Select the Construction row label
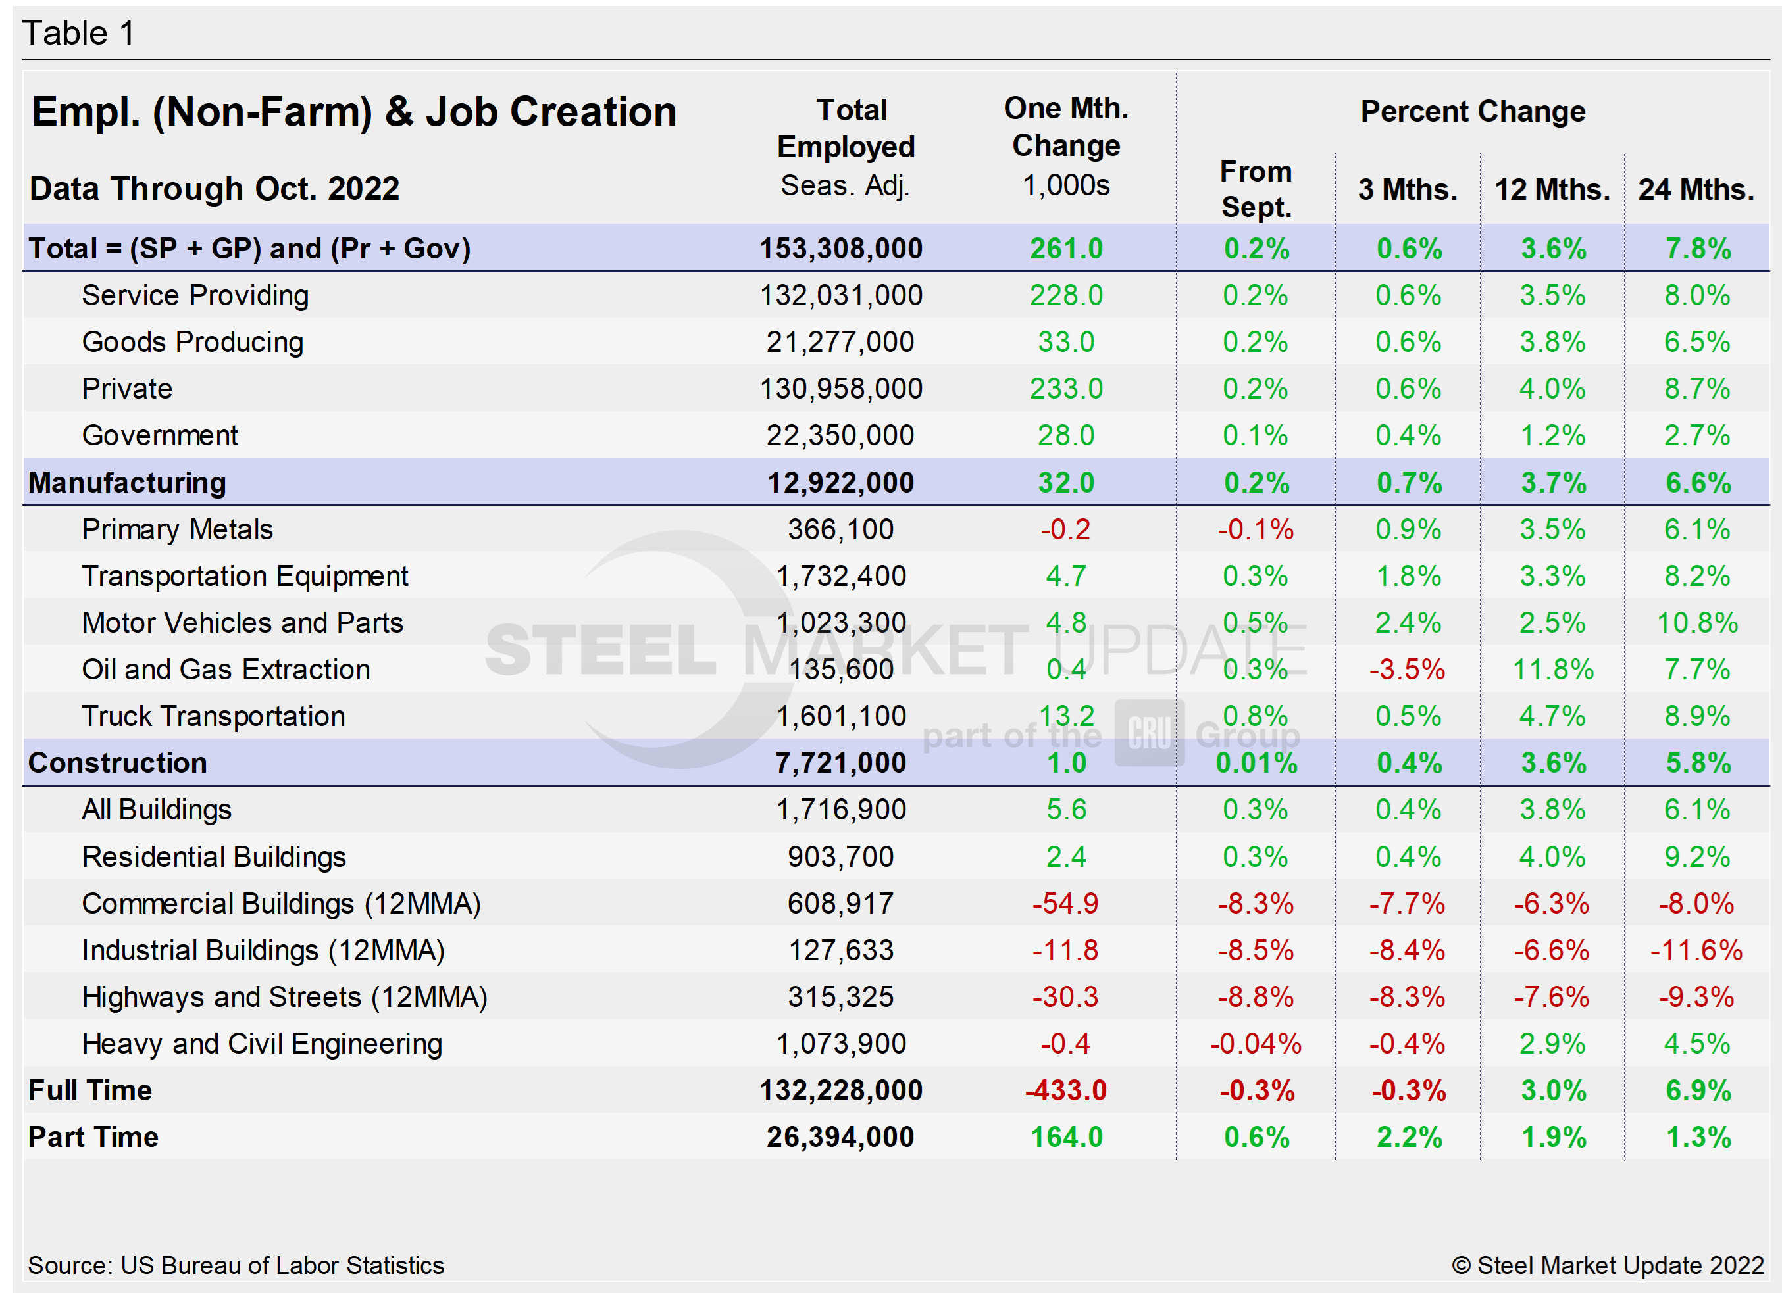The width and height of the screenshot is (1782, 1293). tap(118, 762)
